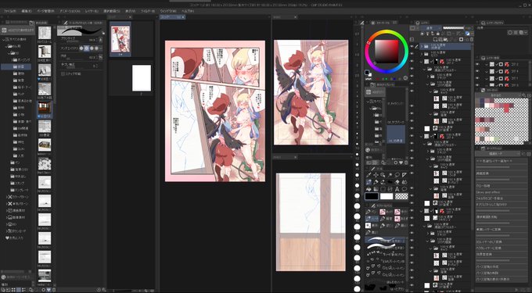Select the Eraser tool
Image resolution: width=532 pixels, height=293 pixels.
pos(397,182)
